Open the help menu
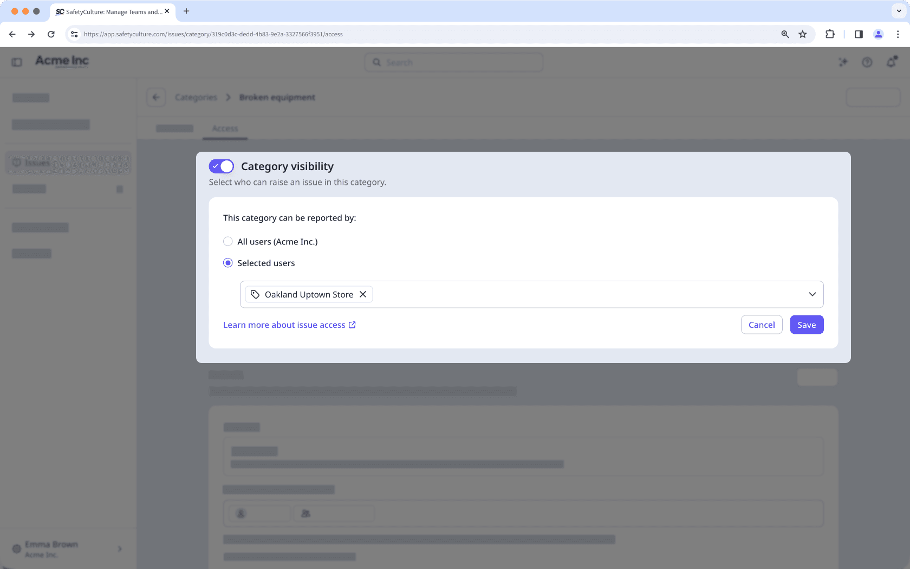 click(867, 62)
